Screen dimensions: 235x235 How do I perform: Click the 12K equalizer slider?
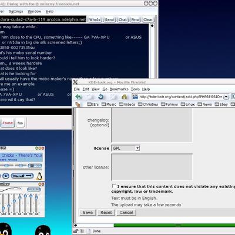pyautogui.click(x=25, y=203)
